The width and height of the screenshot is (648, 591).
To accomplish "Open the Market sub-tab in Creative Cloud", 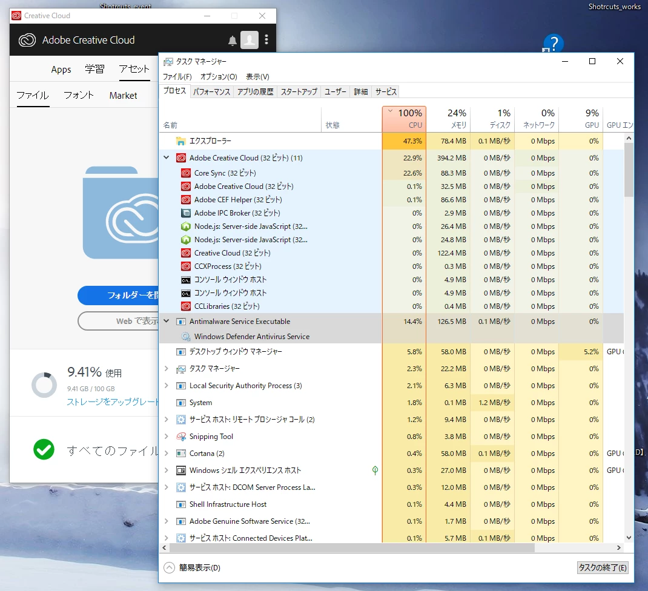I will 123,96.
